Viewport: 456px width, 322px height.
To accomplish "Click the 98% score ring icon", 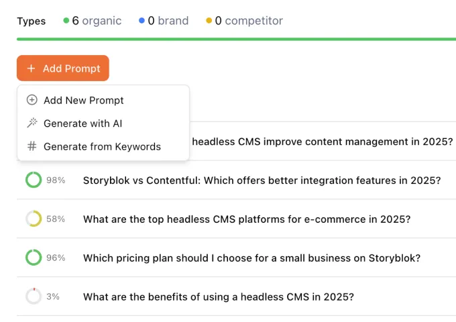I will pos(34,180).
